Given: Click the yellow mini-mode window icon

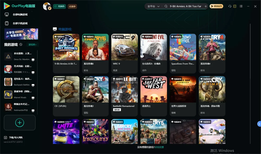Looking at the screenshot, I should pos(235,6).
